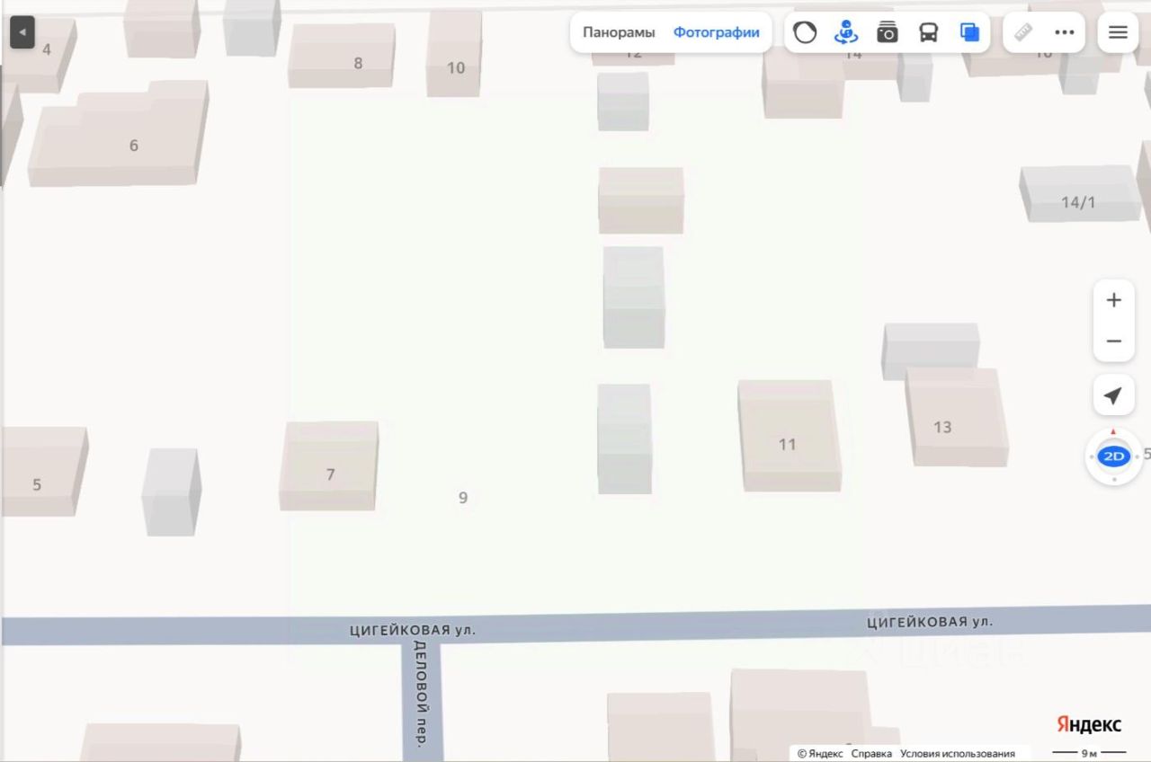Toggle the photo camera layer icon
This screenshot has width=1151, height=762.
(888, 33)
